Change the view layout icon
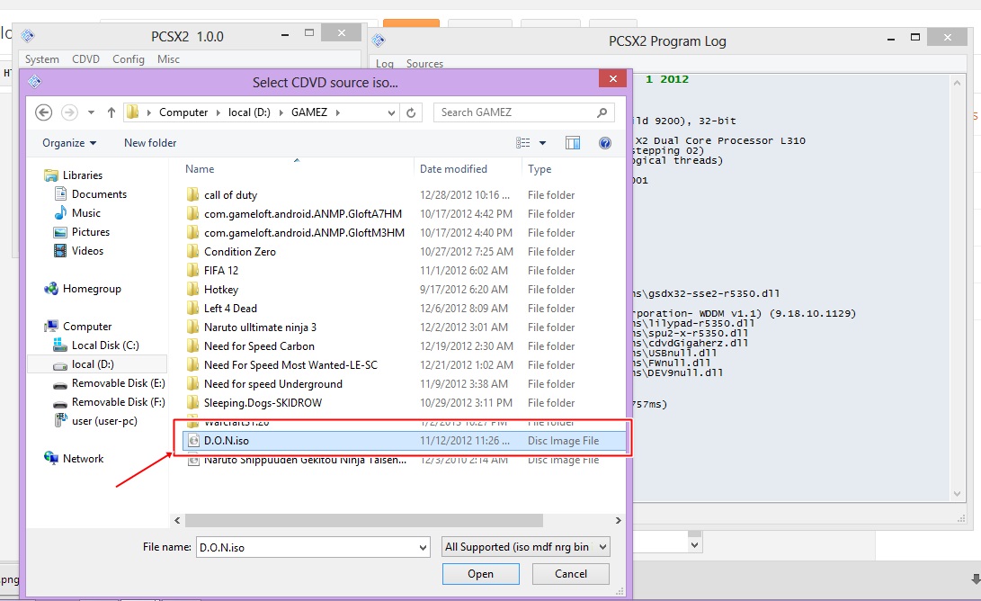 [523, 143]
